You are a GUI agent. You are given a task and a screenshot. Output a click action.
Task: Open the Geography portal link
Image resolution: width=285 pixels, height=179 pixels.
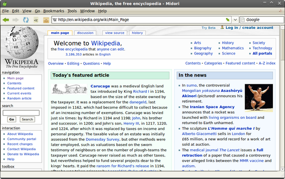pyautogui.click(x=203, y=54)
